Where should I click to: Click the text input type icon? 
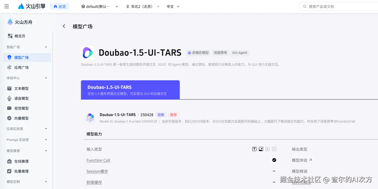(x=254, y=149)
